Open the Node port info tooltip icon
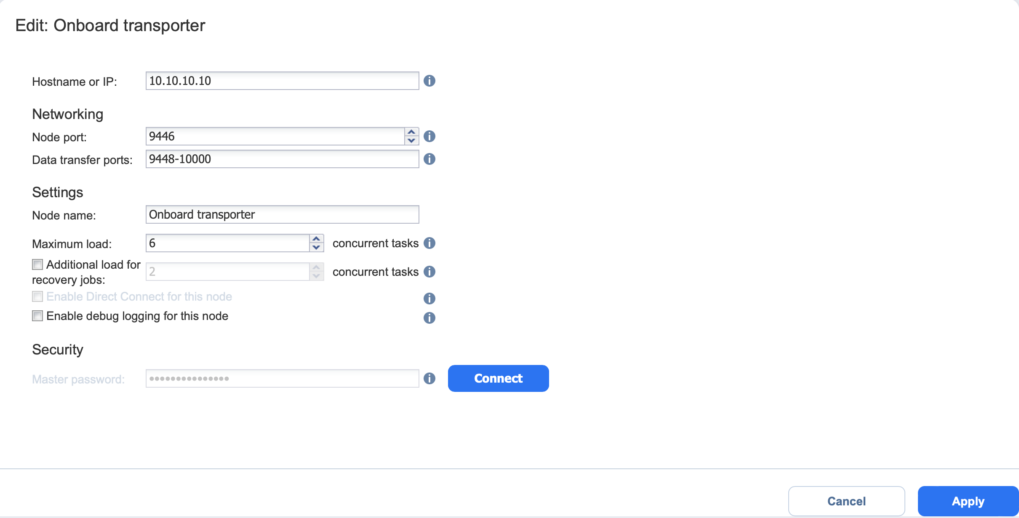 pyautogui.click(x=429, y=136)
